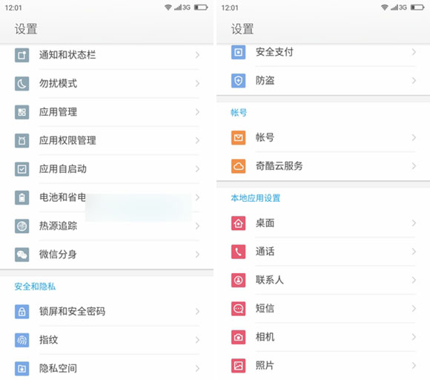The height and width of the screenshot is (380, 430).
Task: Tap the 电池和省电 battery icon
Action: (22, 197)
